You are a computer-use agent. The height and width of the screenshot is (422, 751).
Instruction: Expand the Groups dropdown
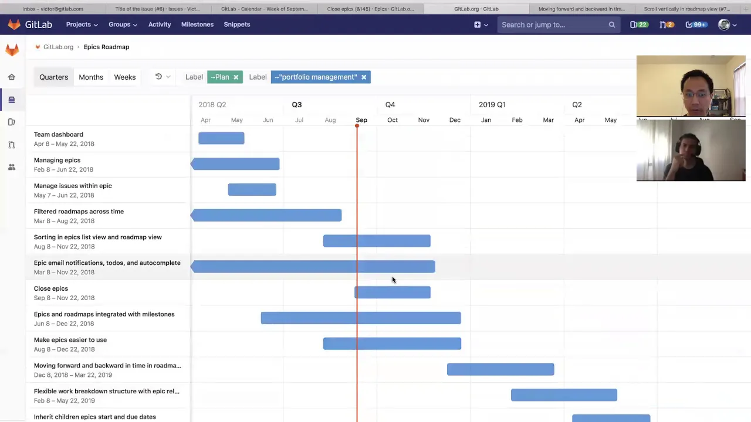pos(123,25)
